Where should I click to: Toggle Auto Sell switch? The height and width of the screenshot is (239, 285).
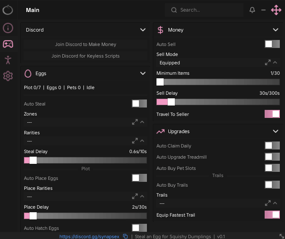coord(272,44)
